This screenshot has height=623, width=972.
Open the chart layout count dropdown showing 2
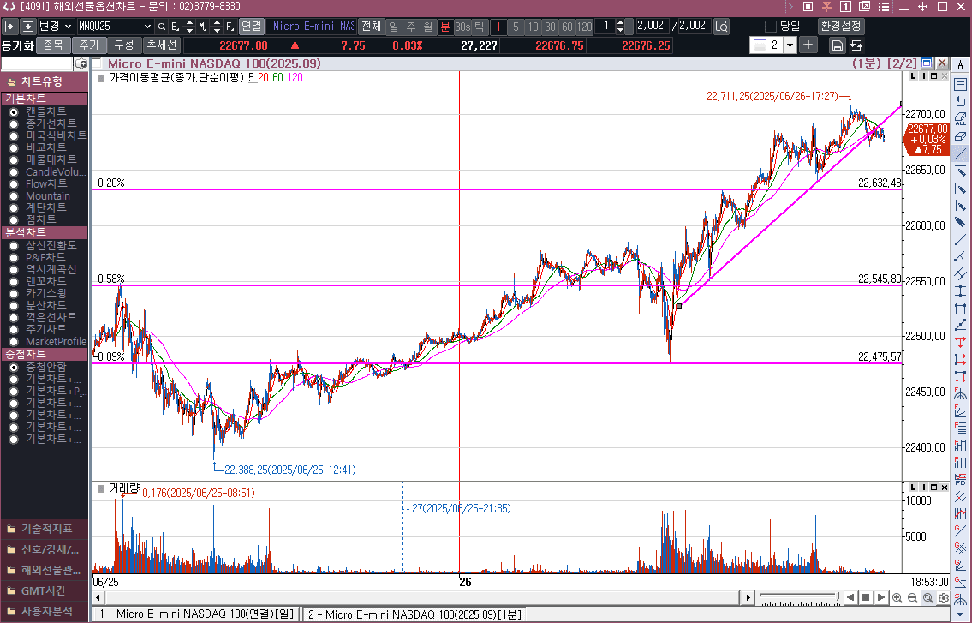pyautogui.click(x=790, y=45)
